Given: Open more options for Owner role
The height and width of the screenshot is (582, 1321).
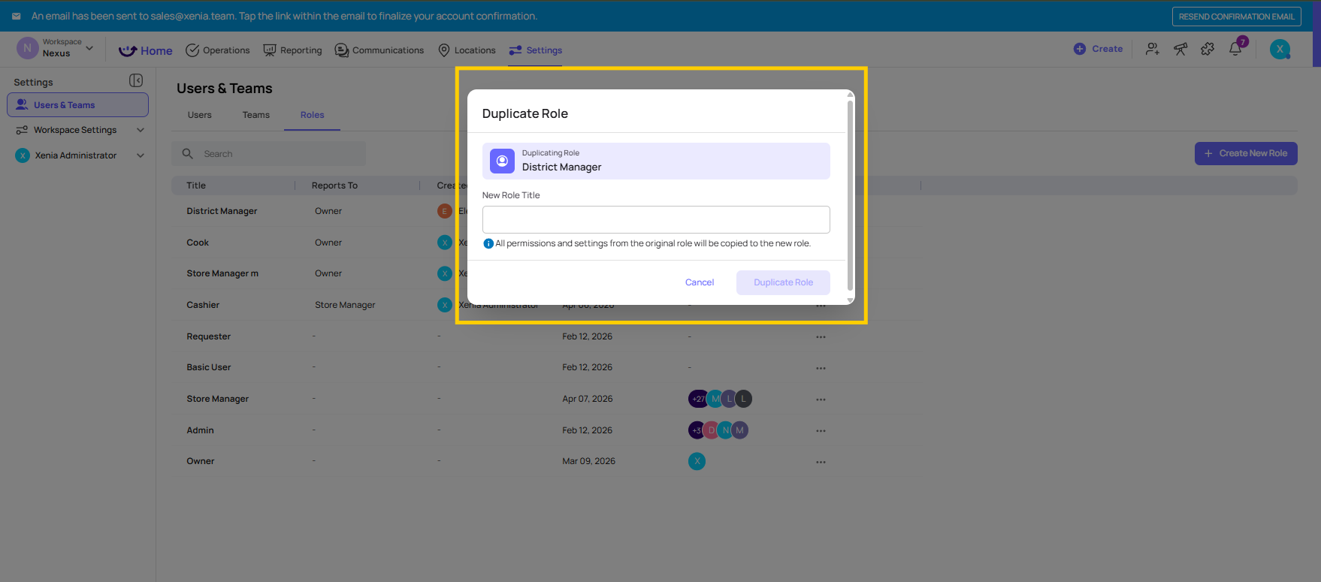Looking at the screenshot, I should tap(821, 462).
